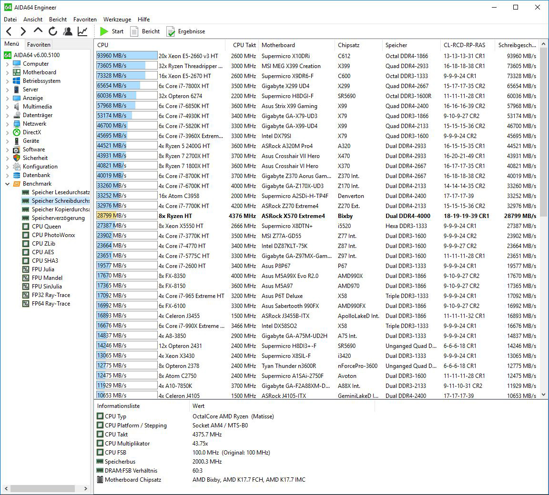
Task: Click the Geräte device icon
Action: (17, 141)
